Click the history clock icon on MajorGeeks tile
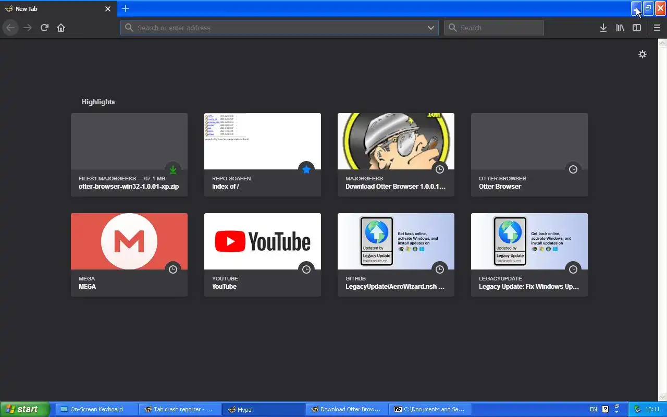The height and width of the screenshot is (417, 667). tap(440, 169)
